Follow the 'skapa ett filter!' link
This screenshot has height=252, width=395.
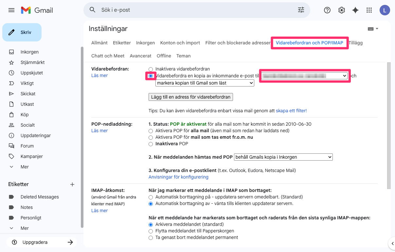[x=291, y=111]
